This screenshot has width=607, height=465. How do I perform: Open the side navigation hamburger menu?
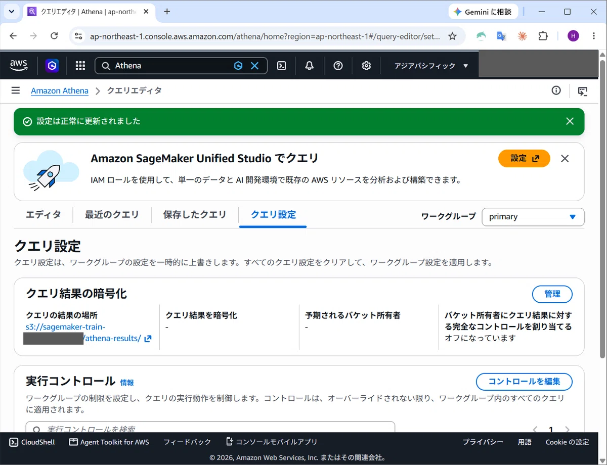click(16, 90)
